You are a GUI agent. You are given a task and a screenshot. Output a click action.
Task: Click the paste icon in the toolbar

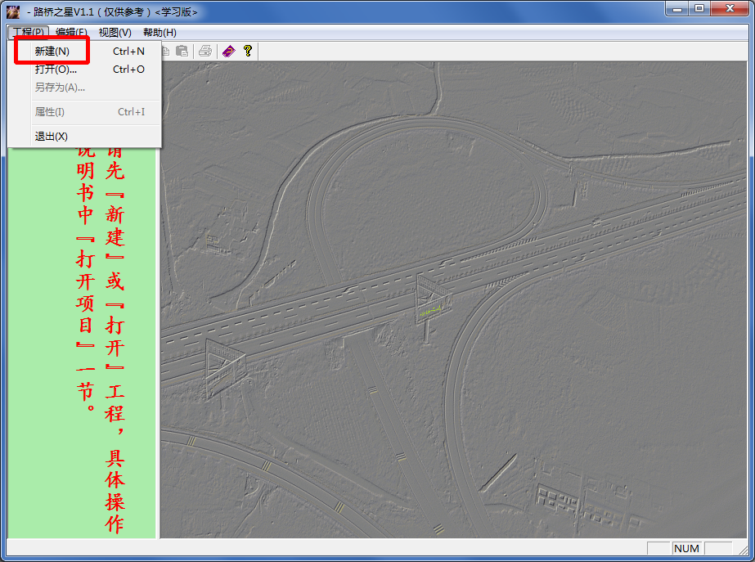pos(182,51)
